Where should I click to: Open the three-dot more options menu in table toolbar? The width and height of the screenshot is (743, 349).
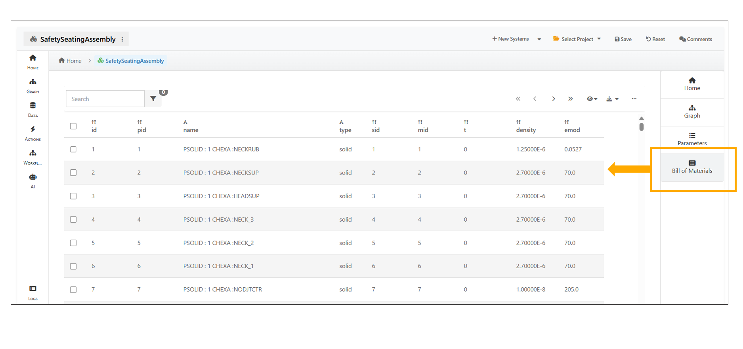(x=634, y=99)
